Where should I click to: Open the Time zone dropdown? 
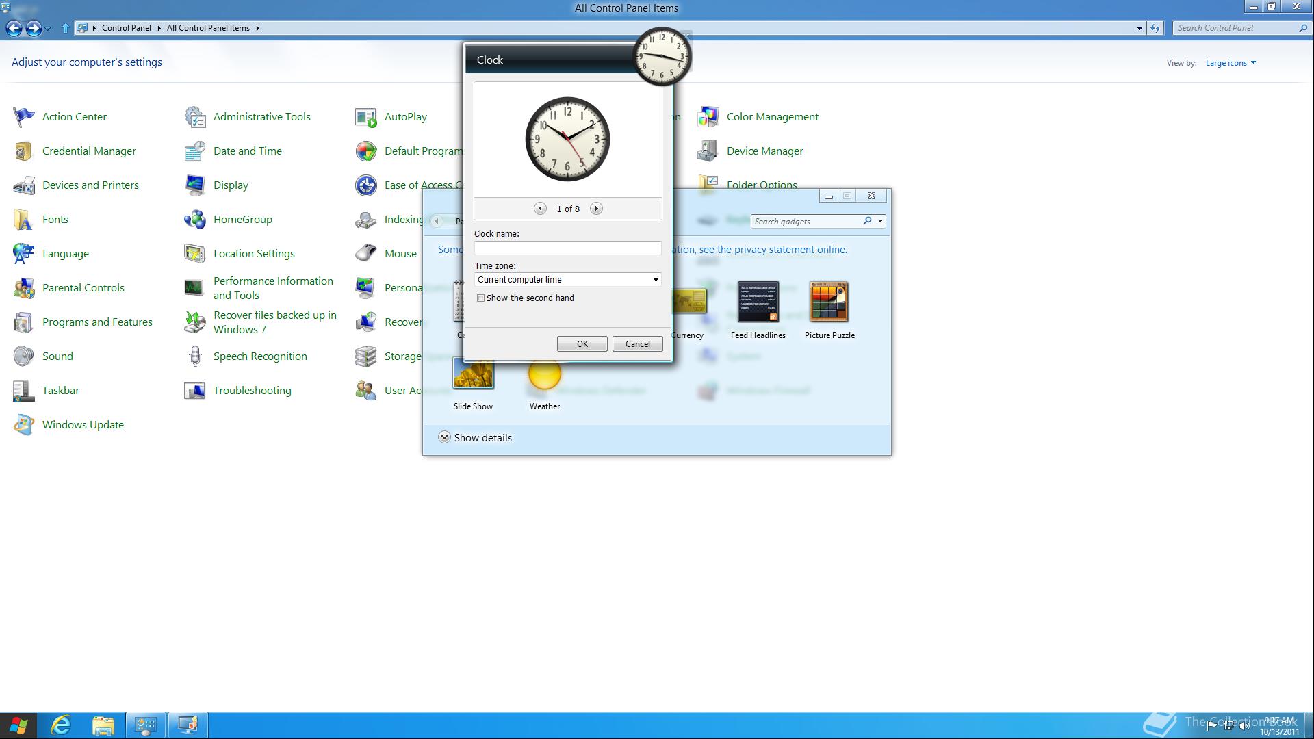pos(567,280)
